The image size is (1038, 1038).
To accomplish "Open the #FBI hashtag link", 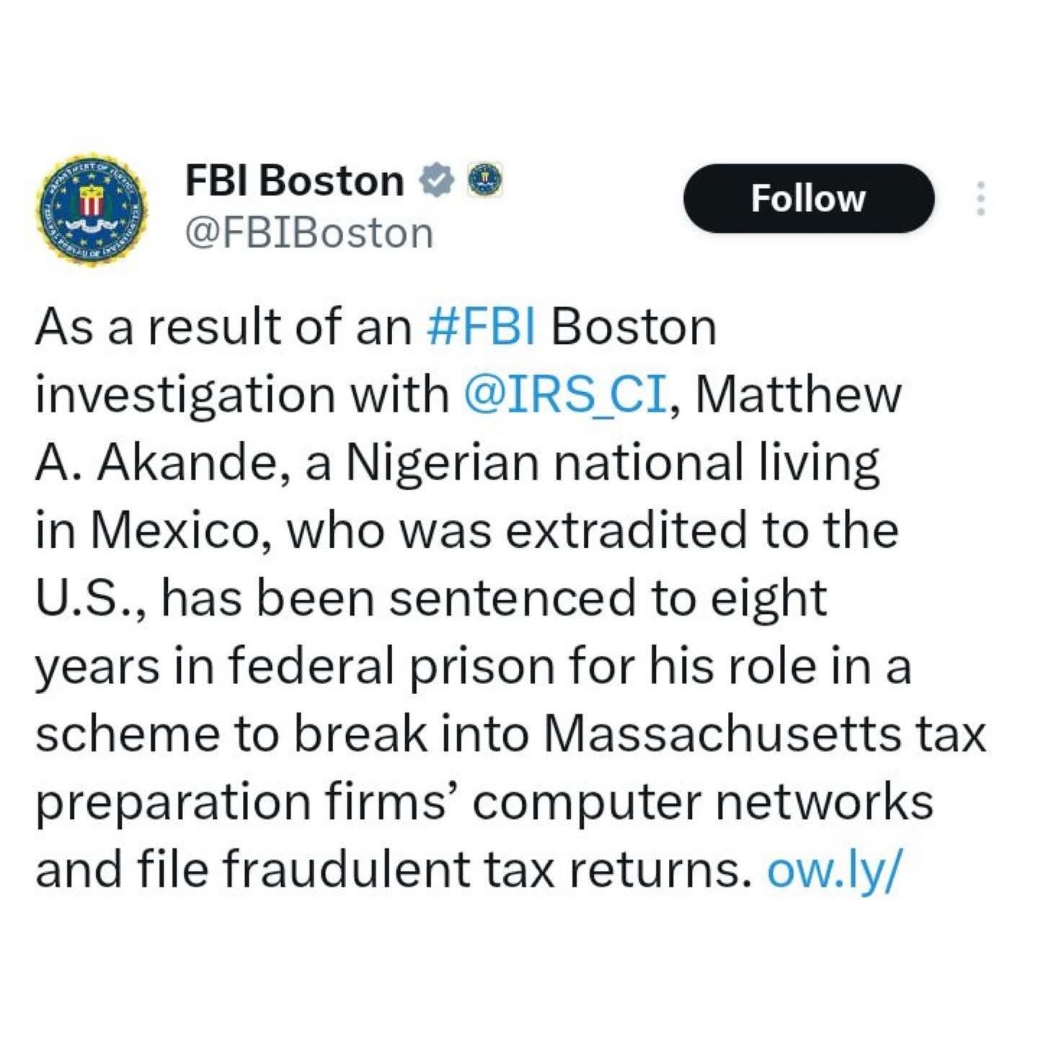I will [x=481, y=327].
